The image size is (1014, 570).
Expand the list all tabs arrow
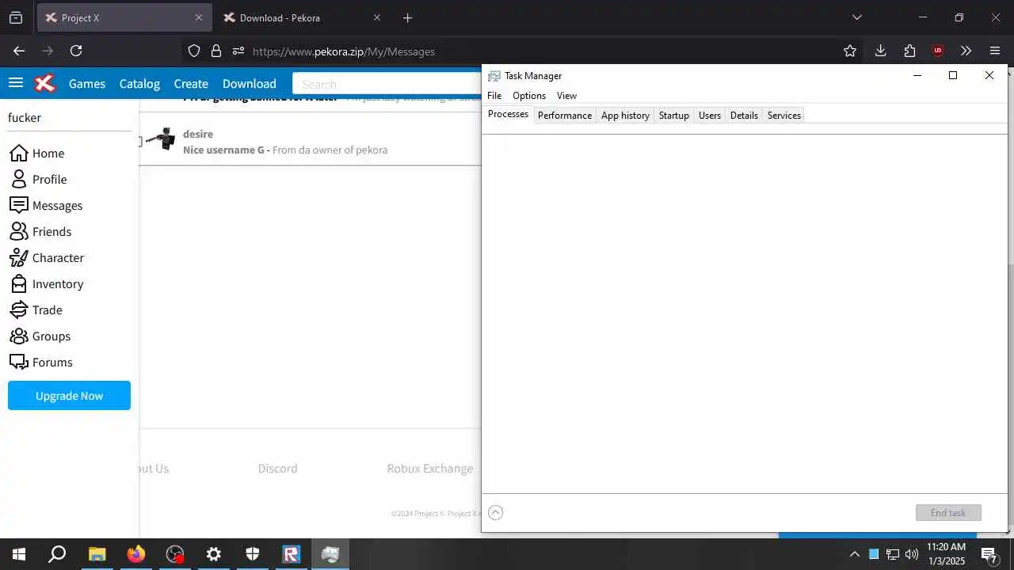[x=856, y=17]
